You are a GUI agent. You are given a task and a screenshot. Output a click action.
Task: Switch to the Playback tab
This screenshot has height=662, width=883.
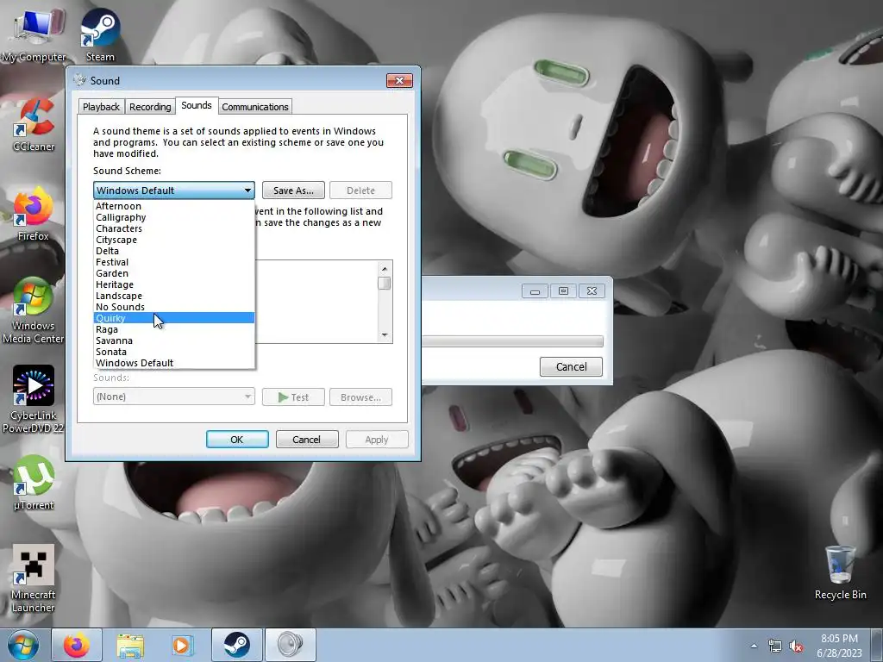pos(101,107)
